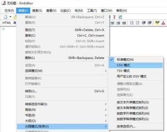Click the decrease indent icon
Image resolution: width=167 pixels, height=132 pixels.
(x=144, y=23)
